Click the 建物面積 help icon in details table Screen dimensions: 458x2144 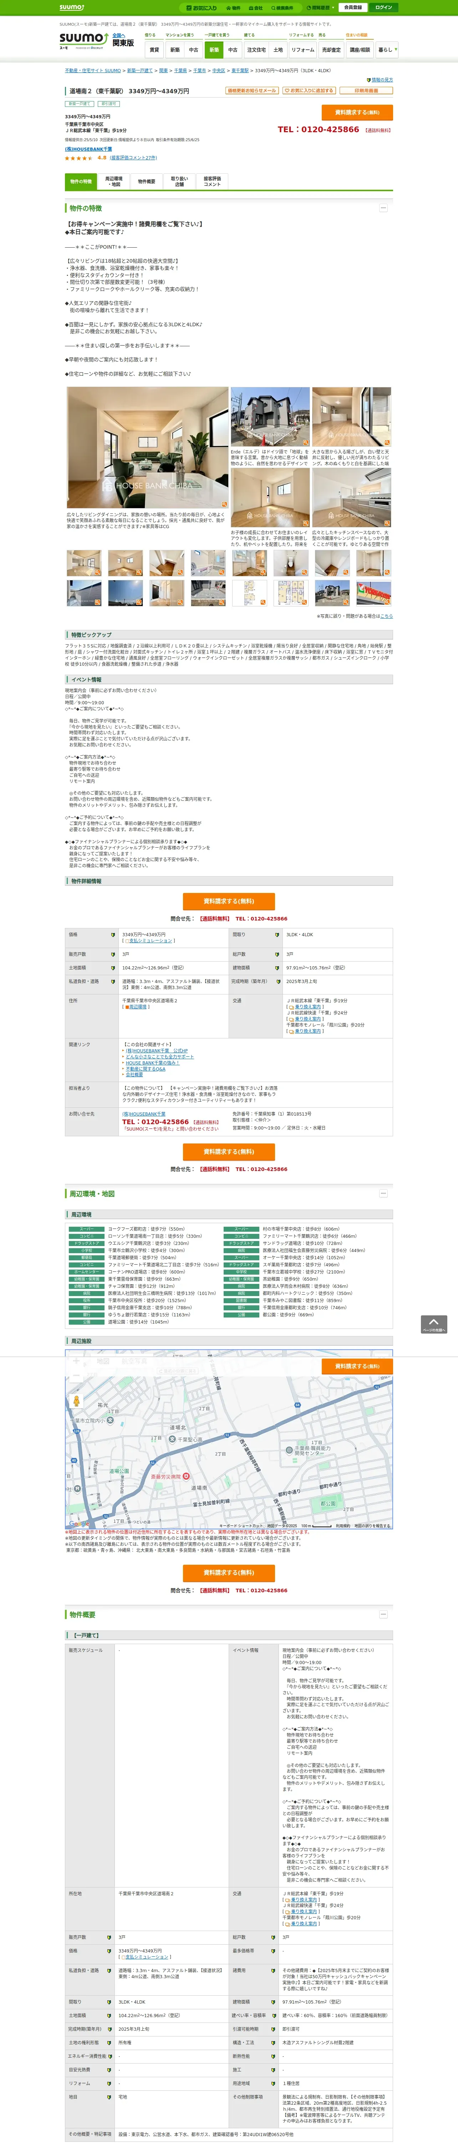pyautogui.click(x=277, y=968)
